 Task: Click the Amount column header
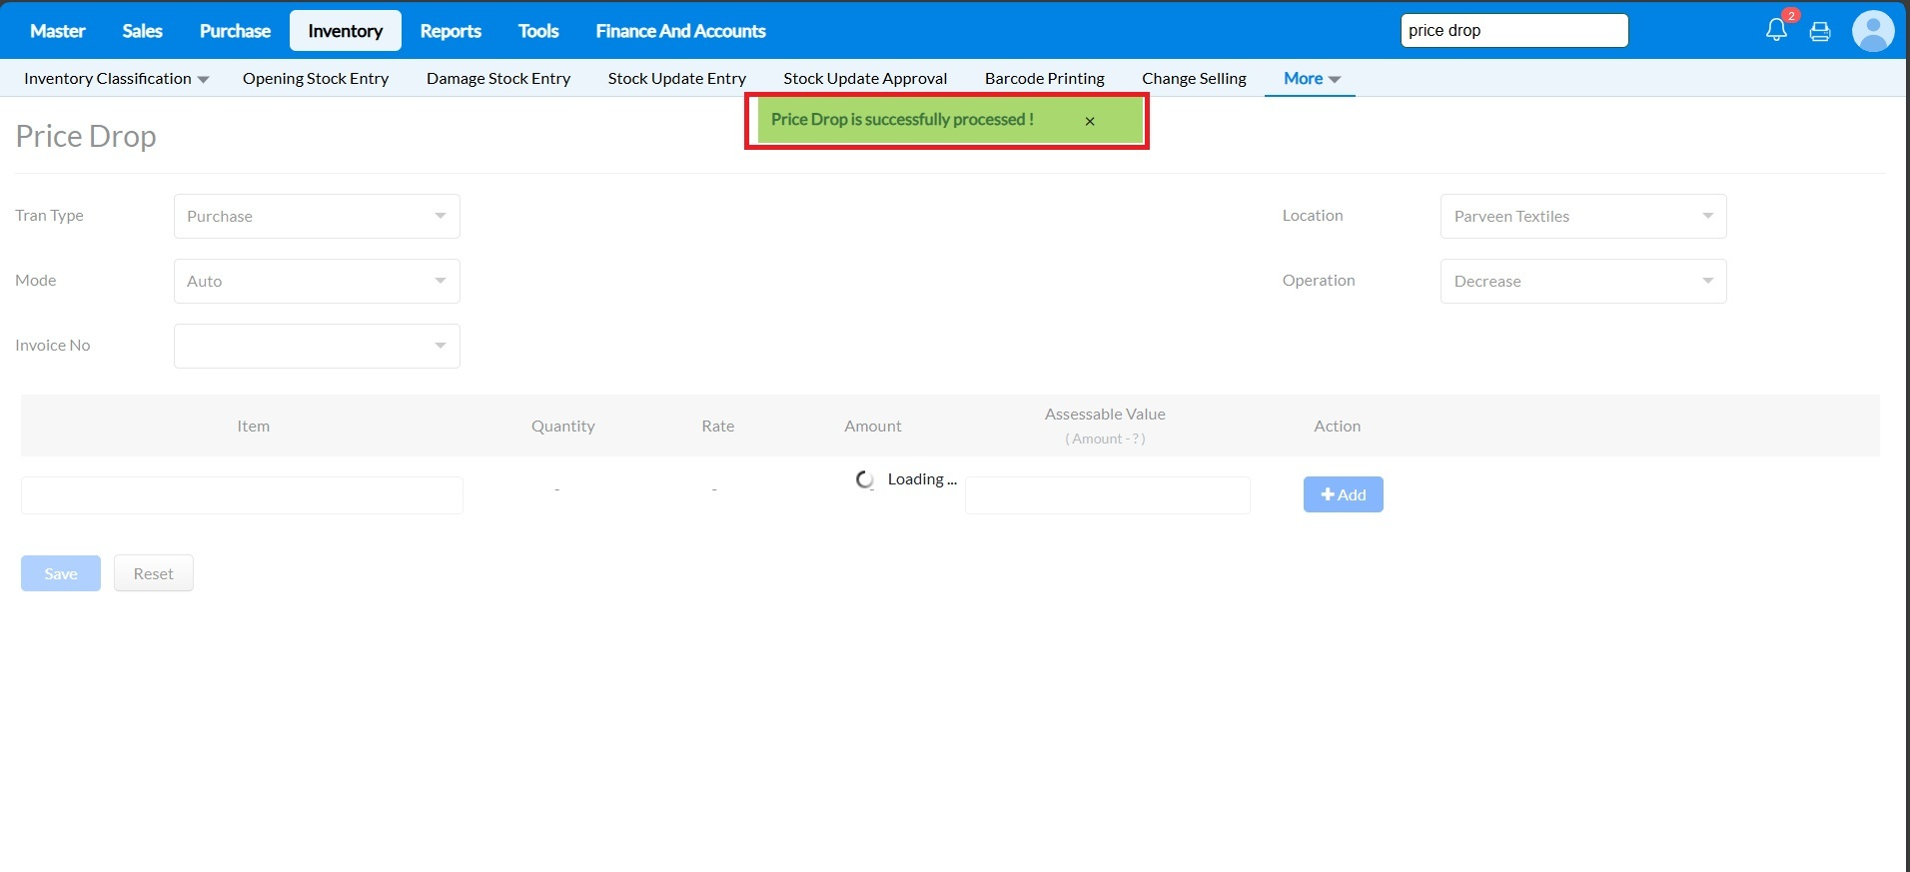pyautogui.click(x=873, y=426)
